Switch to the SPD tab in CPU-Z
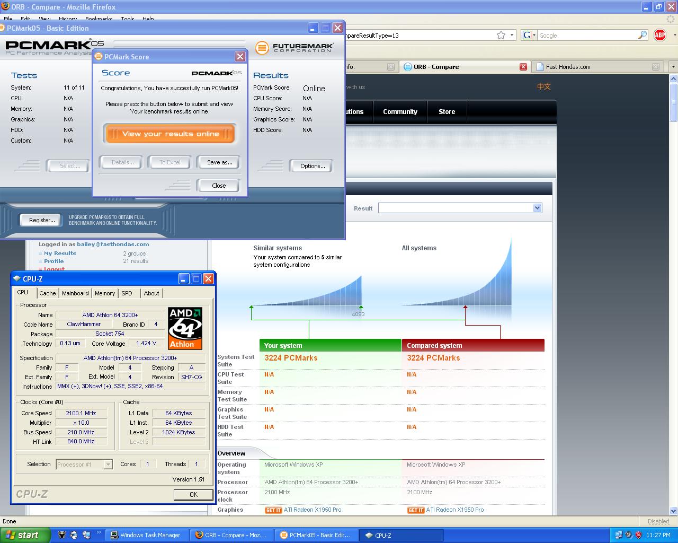 [127, 293]
